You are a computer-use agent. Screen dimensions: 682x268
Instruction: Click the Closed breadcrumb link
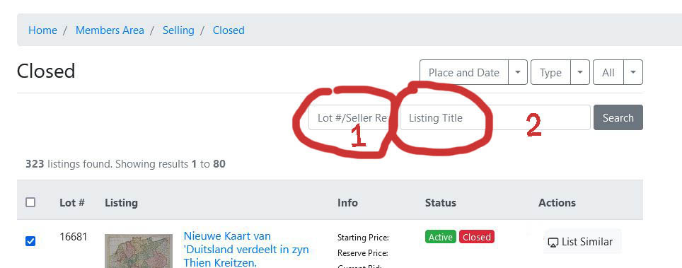[x=229, y=30]
